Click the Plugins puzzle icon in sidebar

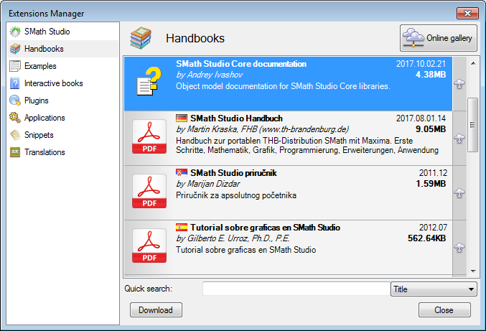(x=15, y=101)
